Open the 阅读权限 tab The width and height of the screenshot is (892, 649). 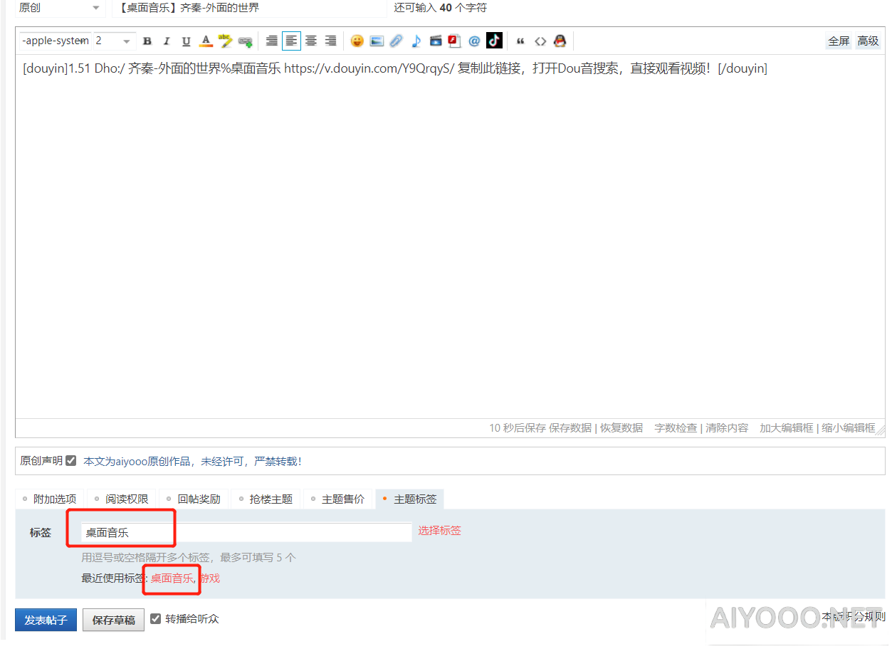[122, 499]
